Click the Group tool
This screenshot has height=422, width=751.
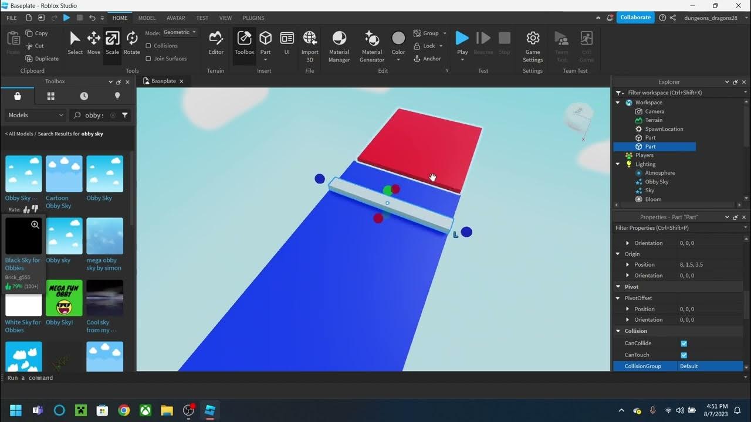pos(426,33)
